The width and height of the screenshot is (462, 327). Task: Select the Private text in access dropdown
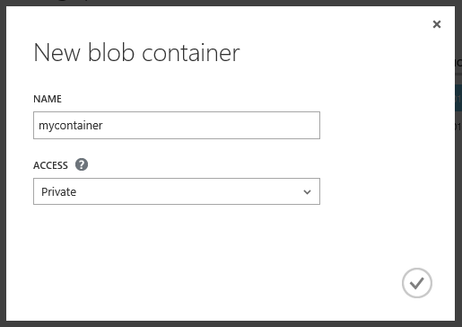[x=58, y=192]
